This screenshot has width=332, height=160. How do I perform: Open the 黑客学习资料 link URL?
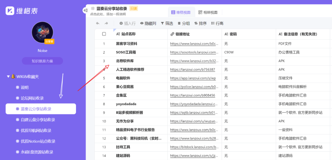(194, 44)
